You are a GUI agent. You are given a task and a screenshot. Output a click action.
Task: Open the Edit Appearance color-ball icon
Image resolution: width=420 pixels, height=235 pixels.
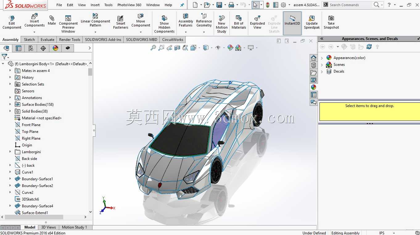[x=230, y=48]
